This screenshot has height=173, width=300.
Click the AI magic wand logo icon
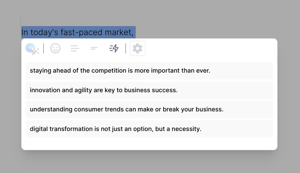32,49
